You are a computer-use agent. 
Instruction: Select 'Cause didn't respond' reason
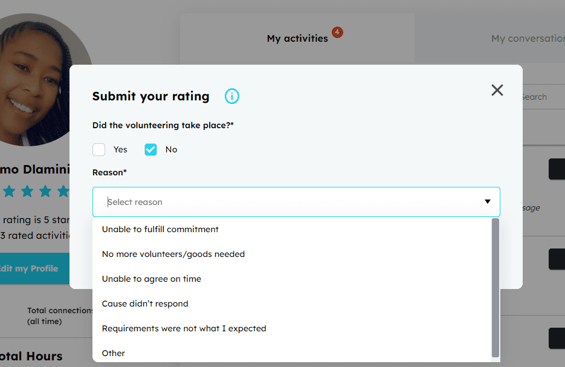(x=145, y=304)
